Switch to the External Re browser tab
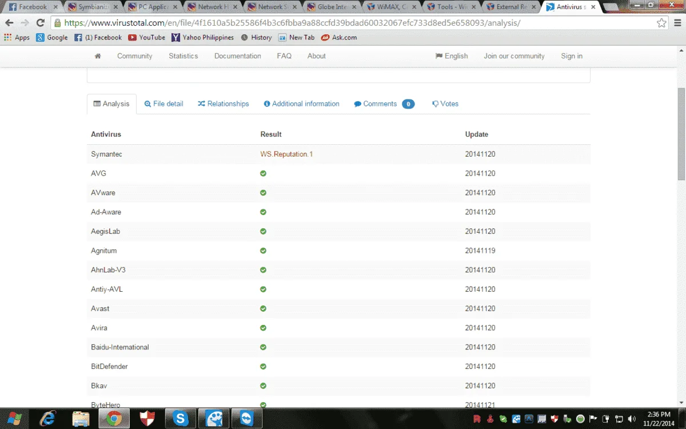This screenshot has height=429, width=686. coord(512,7)
